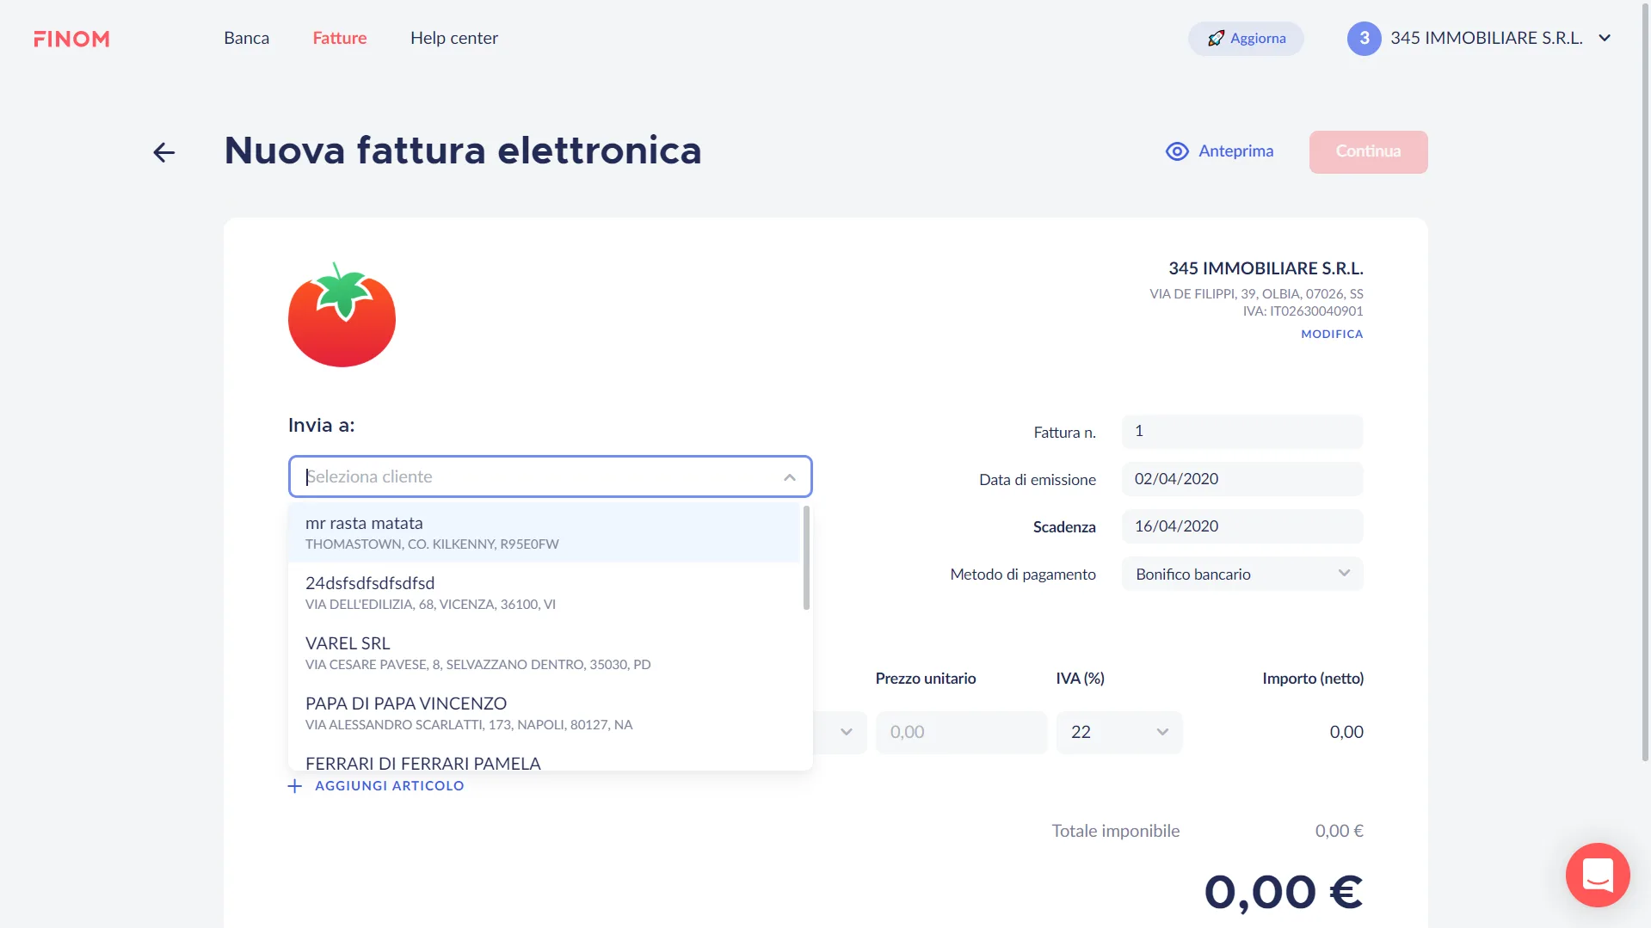Click the Prezzo unitario input field
Image resolution: width=1651 pixels, height=928 pixels.
tap(961, 732)
